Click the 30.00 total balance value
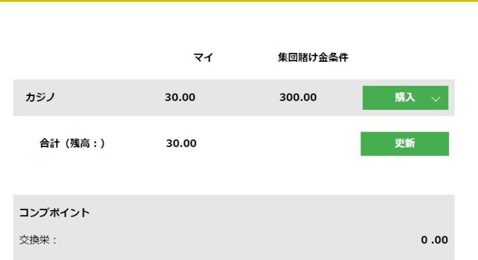The image size is (478, 260). (x=181, y=144)
